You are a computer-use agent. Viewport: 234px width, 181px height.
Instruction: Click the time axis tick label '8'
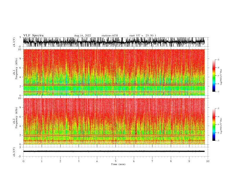[x=171, y=161]
